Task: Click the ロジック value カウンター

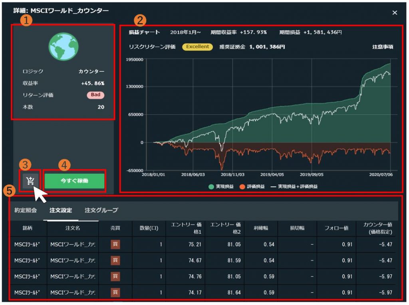Action: point(91,71)
